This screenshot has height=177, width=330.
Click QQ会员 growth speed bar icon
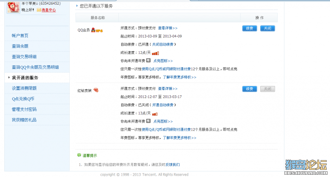pyautogui.click(x=155, y=53)
